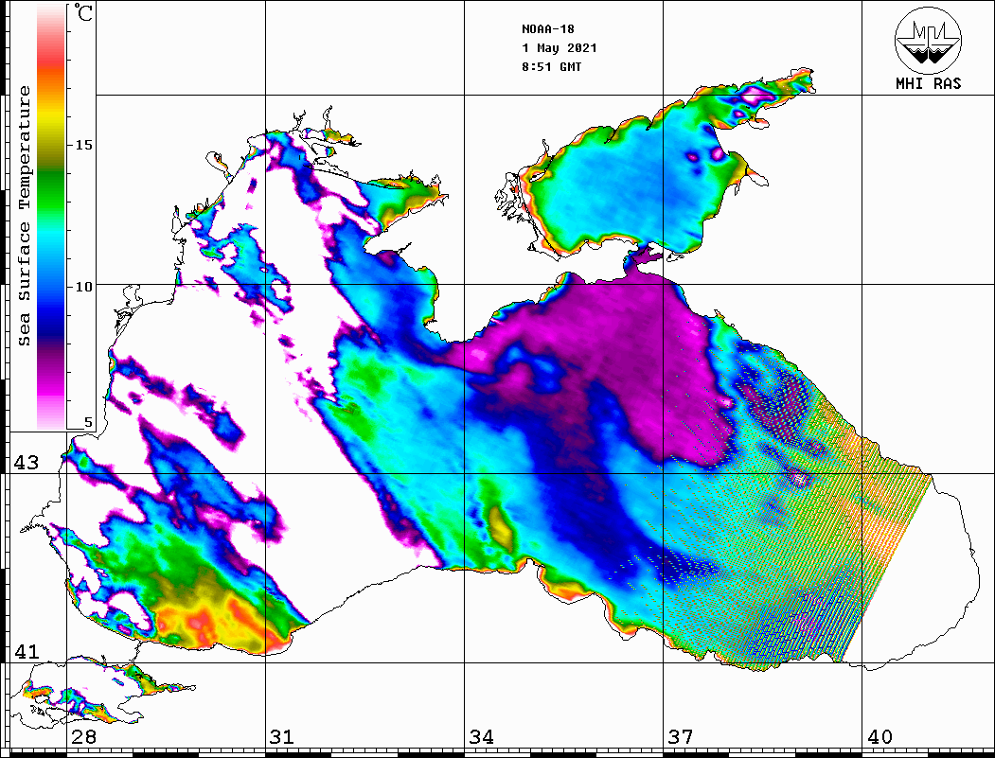Screen dimensions: 995x758
Task: Click the longitude label '28'
Action: pyautogui.click(x=83, y=737)
